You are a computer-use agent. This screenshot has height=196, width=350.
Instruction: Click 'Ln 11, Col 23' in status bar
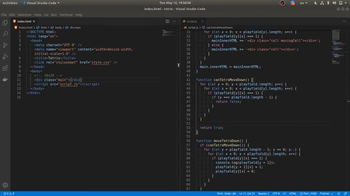pyautogui.click(x=247, y=194)
